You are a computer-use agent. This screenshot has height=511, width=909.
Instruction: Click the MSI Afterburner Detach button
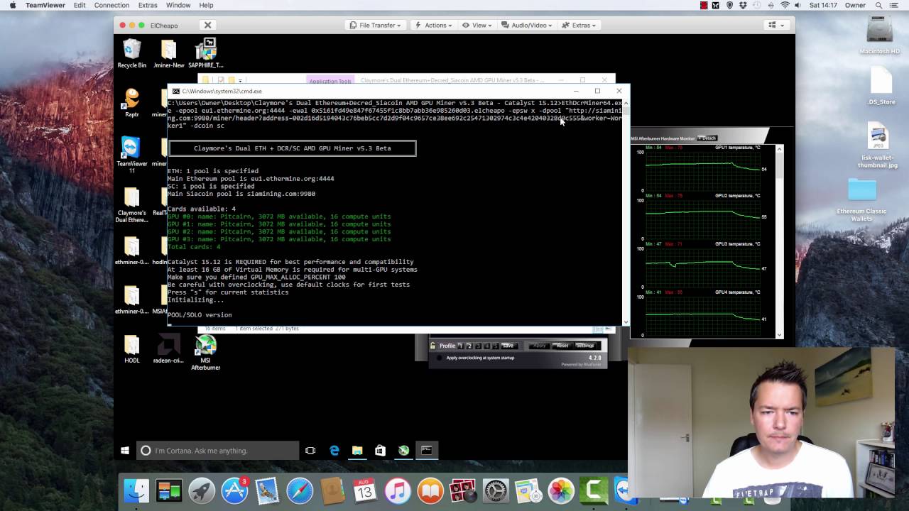click(x=708, y=138)
